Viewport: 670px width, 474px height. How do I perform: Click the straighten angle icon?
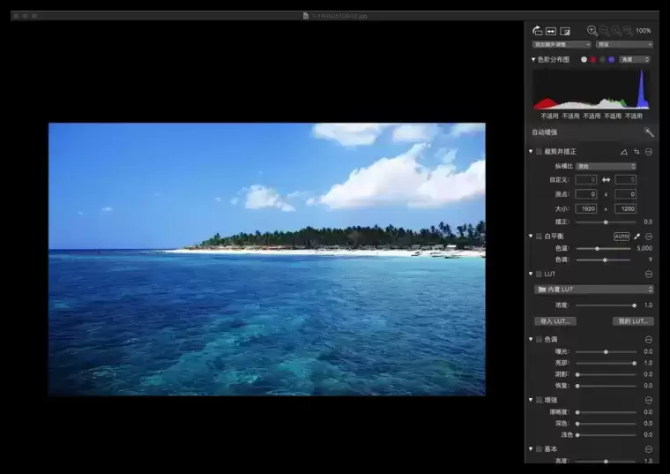624,152
